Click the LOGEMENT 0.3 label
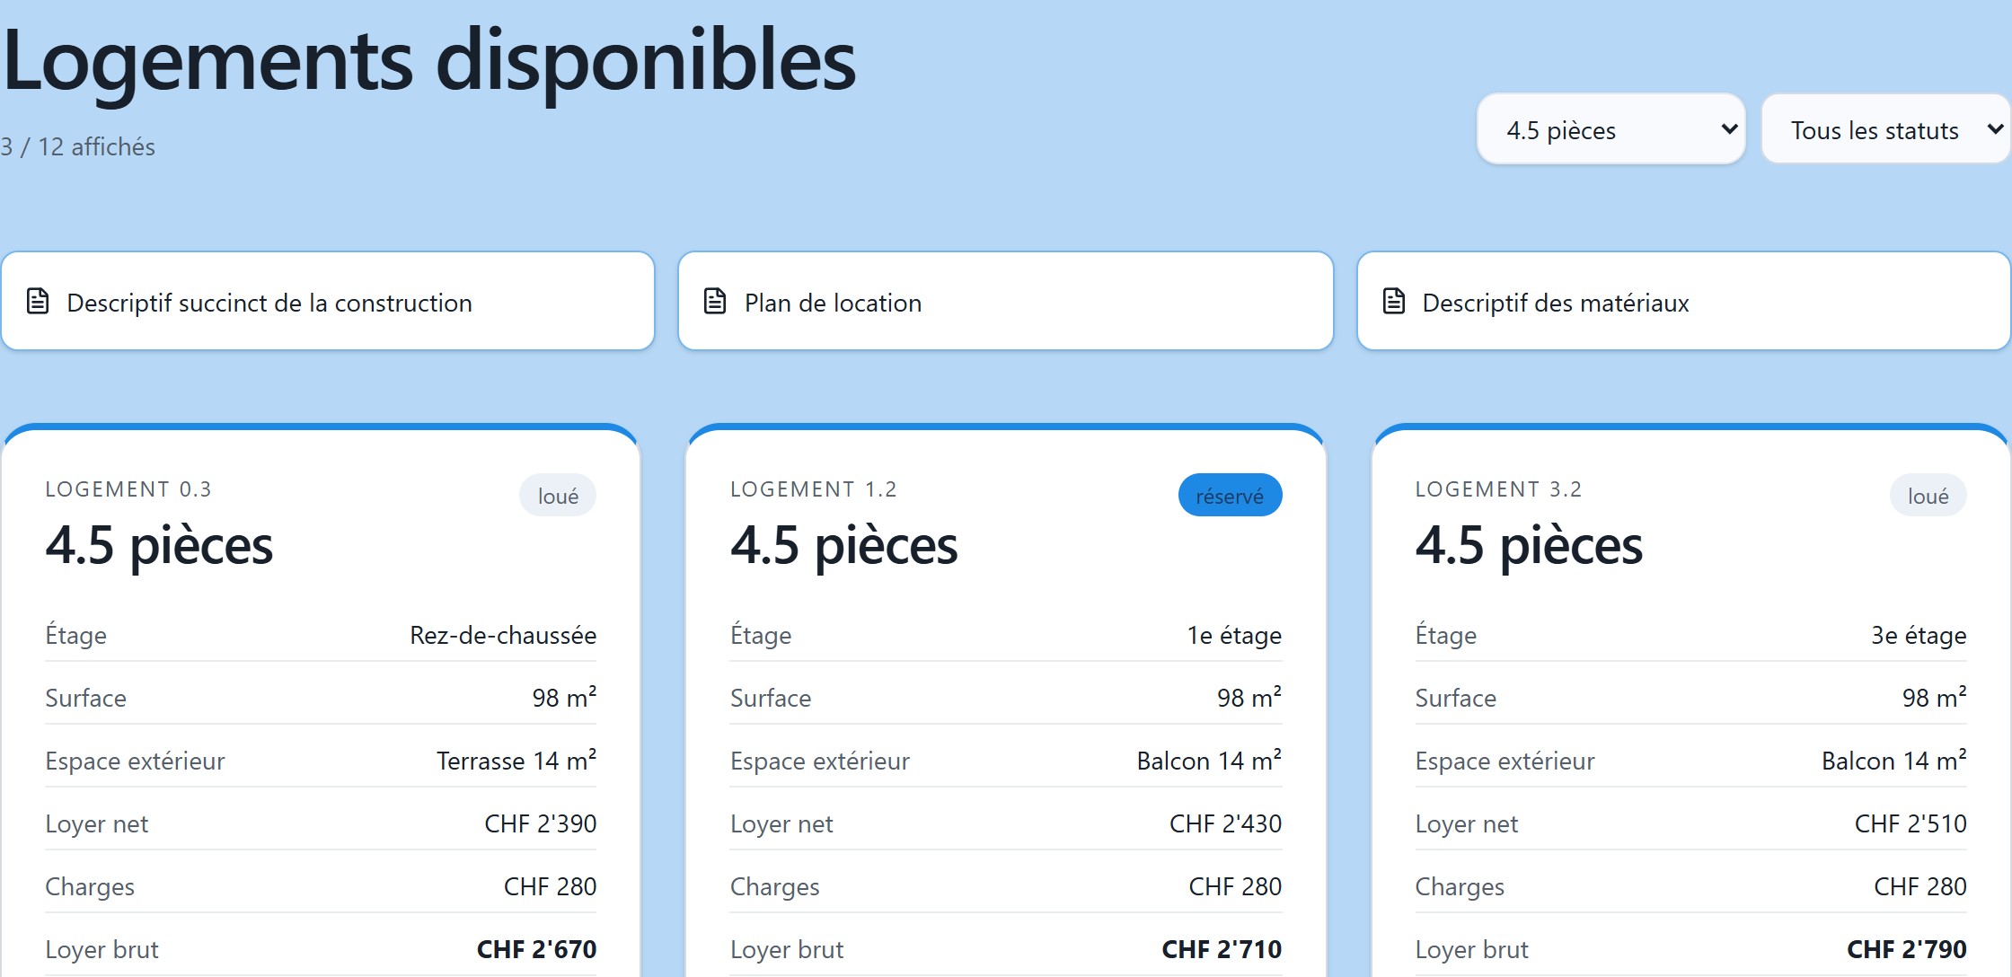The width and height of the screenshot is (2012, 977). [x=128, y=489]
